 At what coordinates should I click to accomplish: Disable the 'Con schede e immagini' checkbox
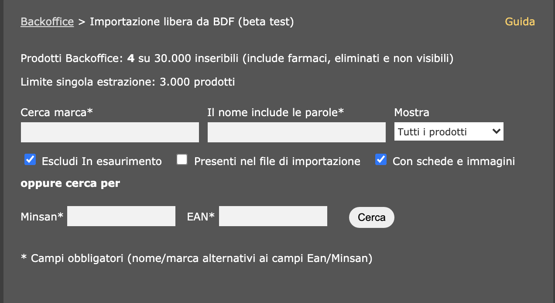click(381, 160)
